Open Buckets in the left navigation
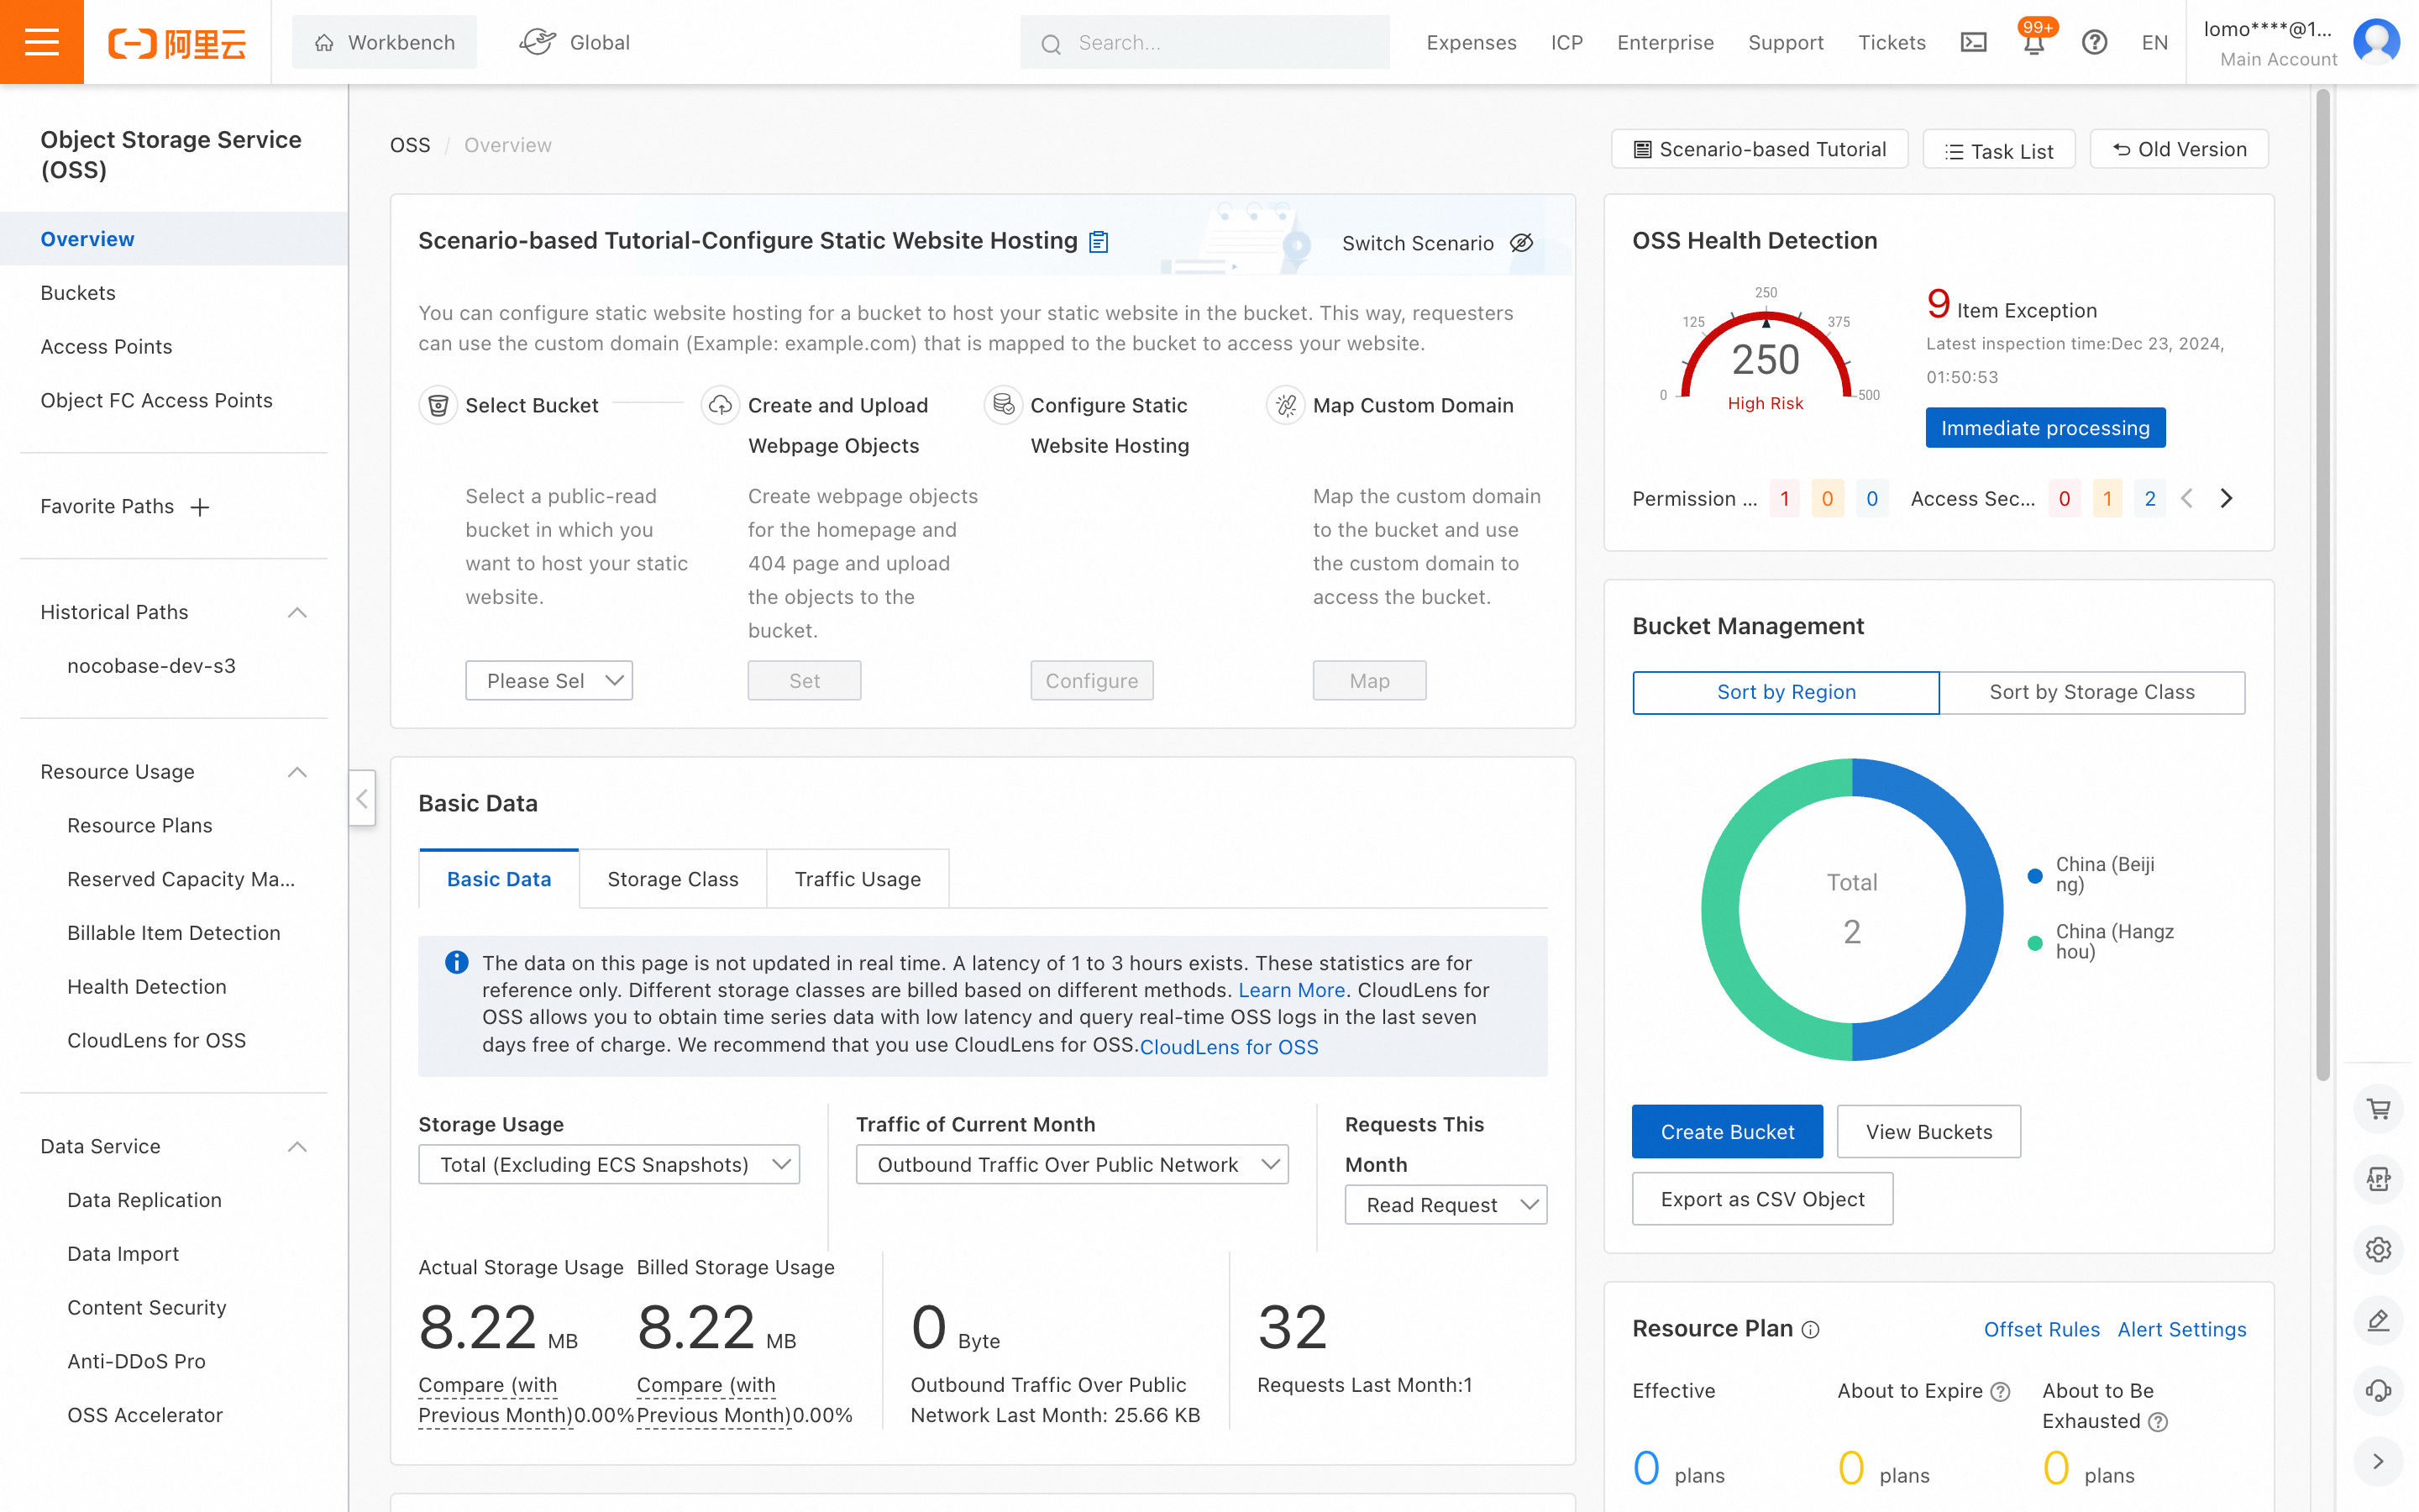The height and width of the screenshot is (1512, 2419). 78,293
